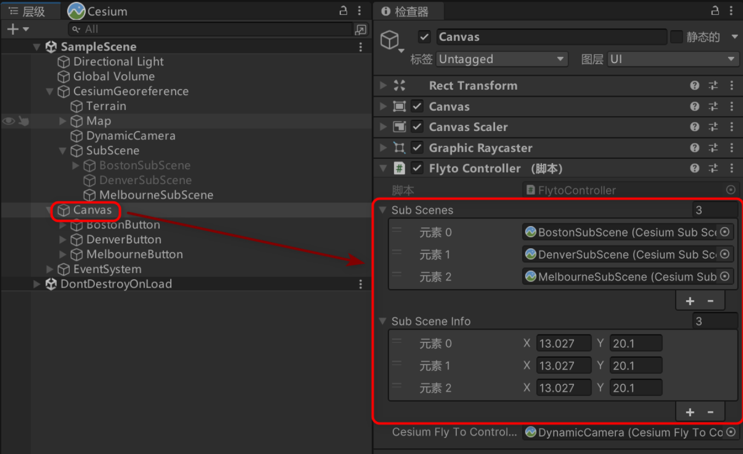
Task: Expand the Map node
Action: 62,121
